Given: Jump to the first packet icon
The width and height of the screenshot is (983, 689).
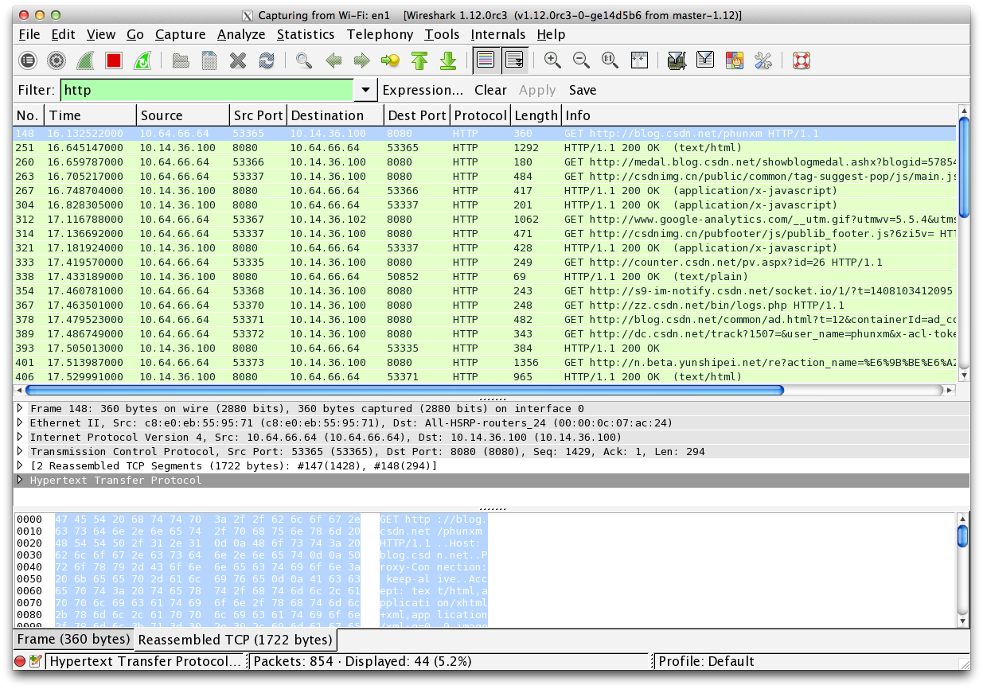Looking at the screenshot, I should point(419,60).
